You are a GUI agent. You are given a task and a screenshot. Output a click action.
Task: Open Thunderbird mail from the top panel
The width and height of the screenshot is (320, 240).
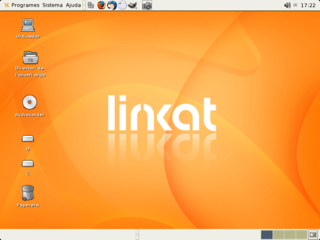pyautogui.click(x=112, y=5)
